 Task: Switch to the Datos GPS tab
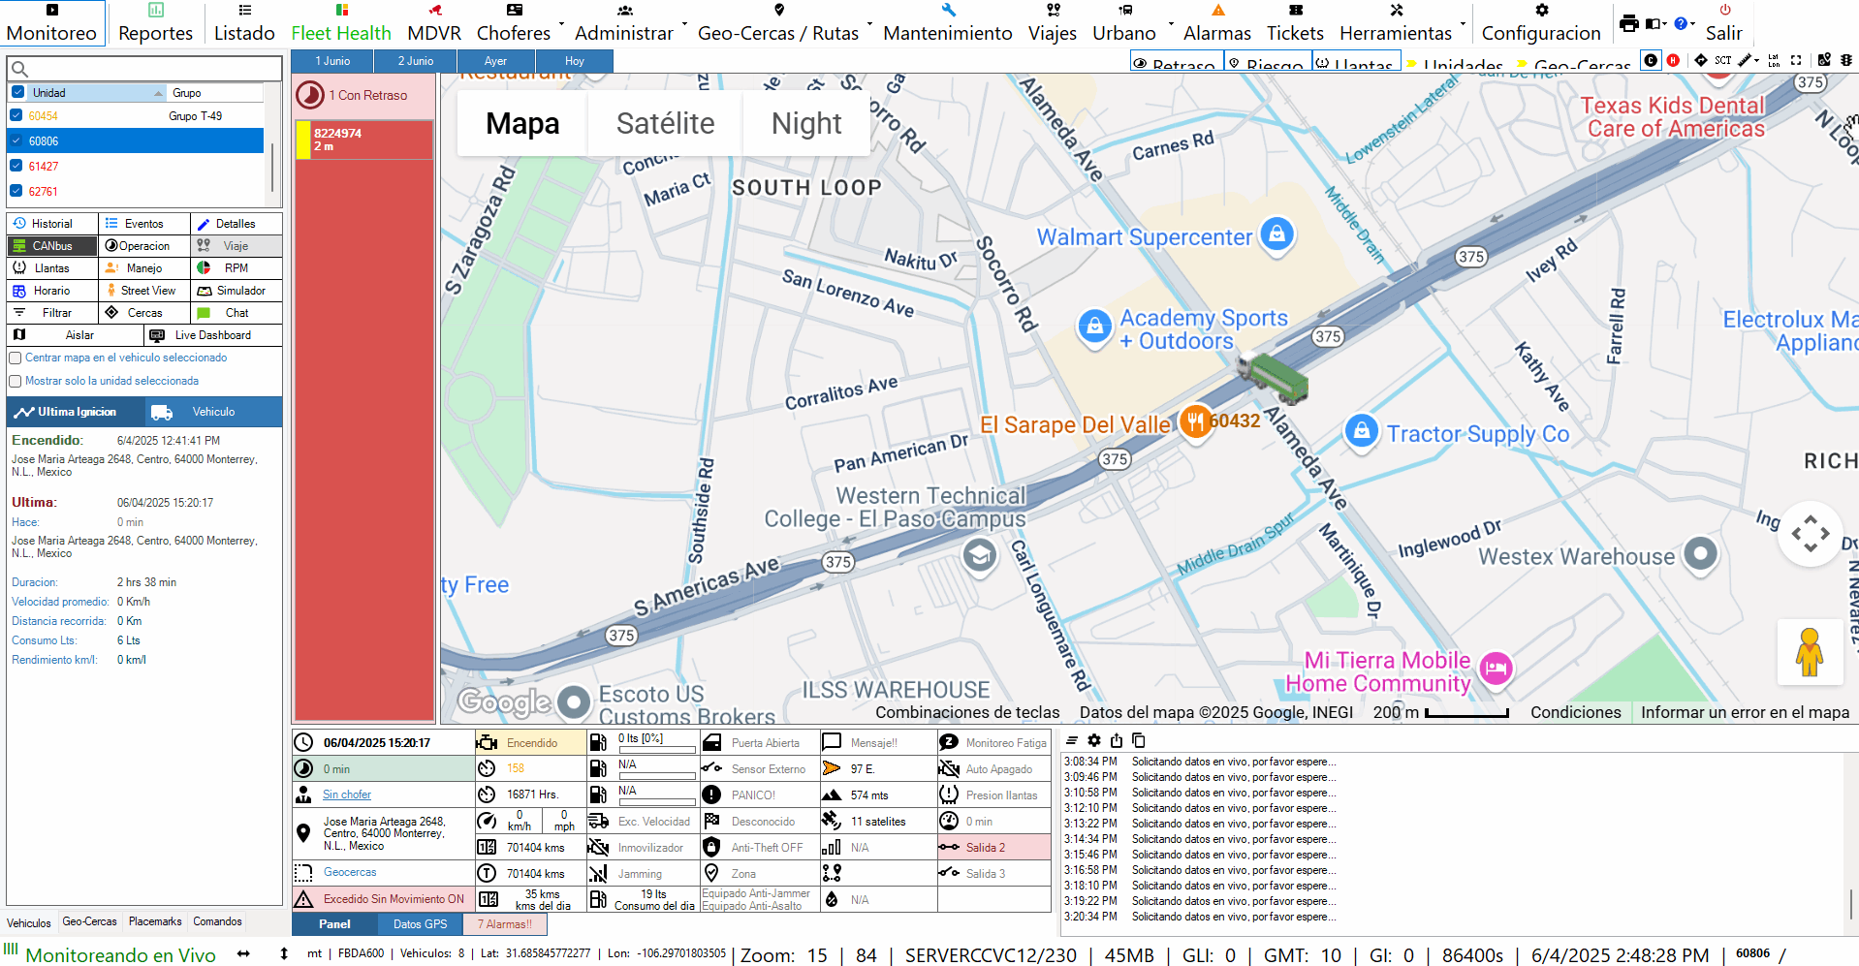click(420, 924)
